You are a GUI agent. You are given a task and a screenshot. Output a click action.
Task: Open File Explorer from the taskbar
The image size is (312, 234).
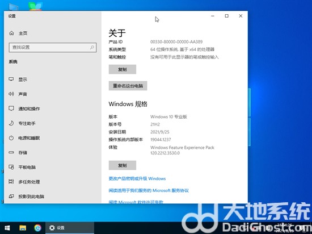[23, 228]
